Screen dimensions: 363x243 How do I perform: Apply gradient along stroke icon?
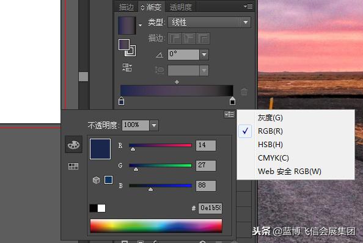click(189, 38)
